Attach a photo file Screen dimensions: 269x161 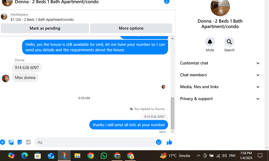(11, 142)
